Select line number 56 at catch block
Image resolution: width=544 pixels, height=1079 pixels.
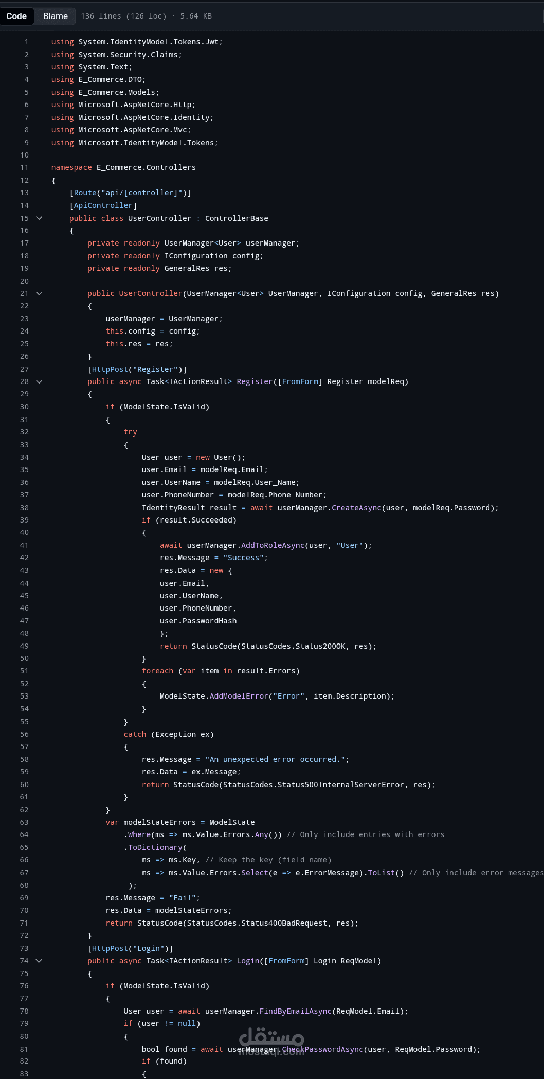[24, 734]
